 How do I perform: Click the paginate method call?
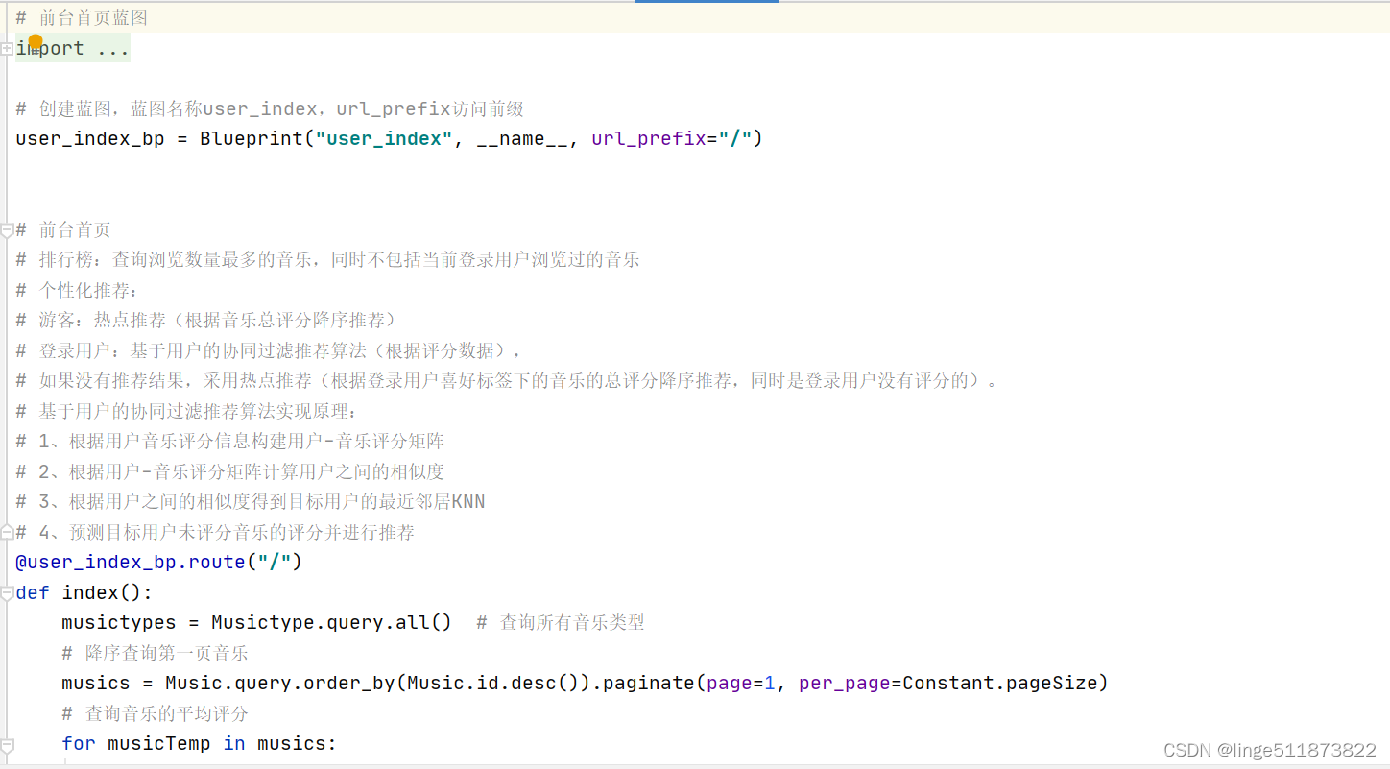click(x=650, y=683)
